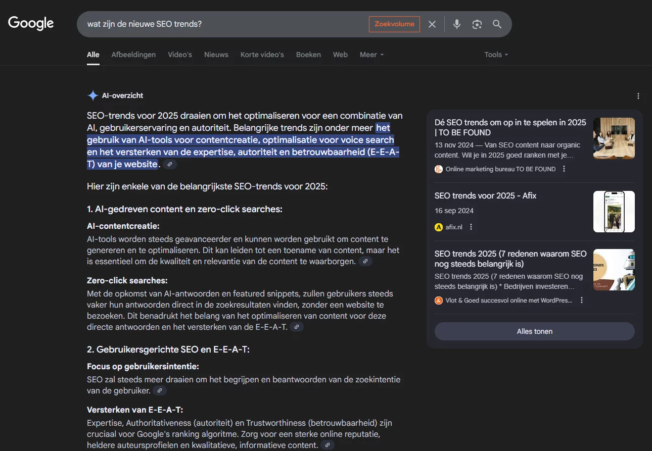Click the afix.nl source name
This screenshot has width=652, height=451.
(x=454, y=227)
